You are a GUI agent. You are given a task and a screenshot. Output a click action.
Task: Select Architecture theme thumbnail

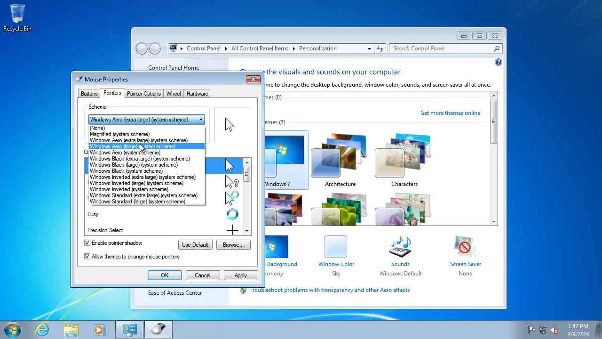pyautogui.click(x=340, y=160)
